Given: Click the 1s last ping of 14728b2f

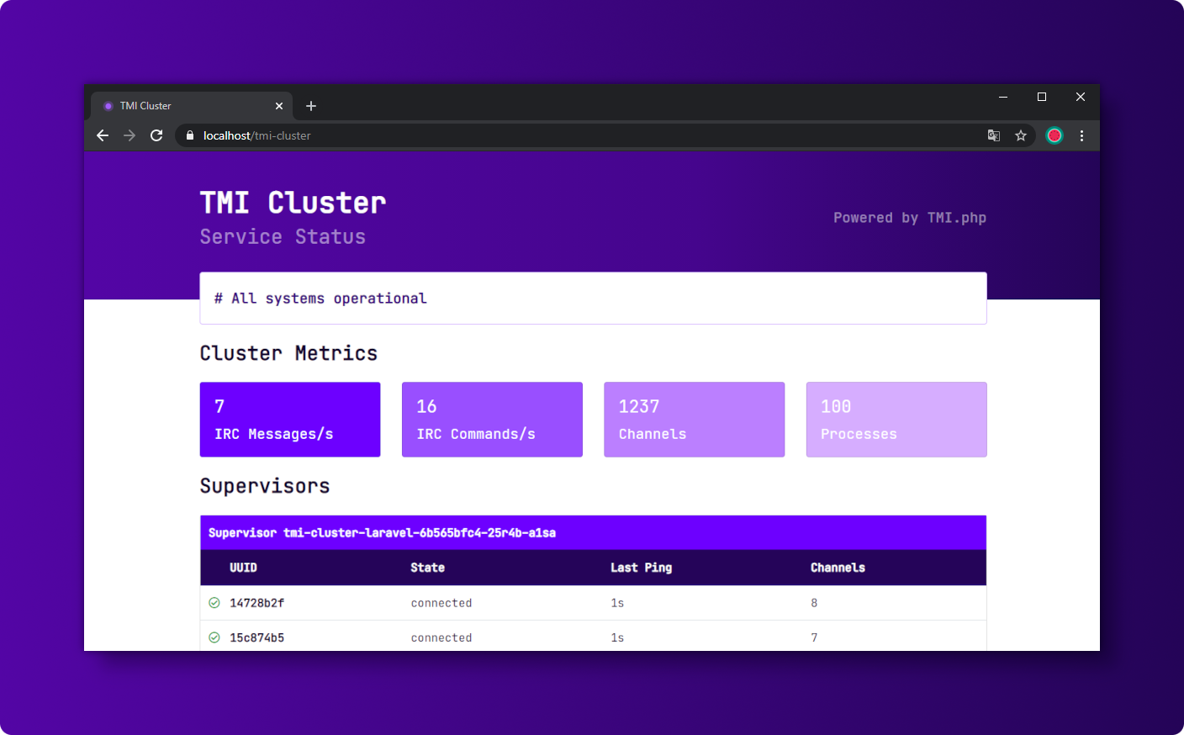Looking at the screenshot, I should 617,603.
